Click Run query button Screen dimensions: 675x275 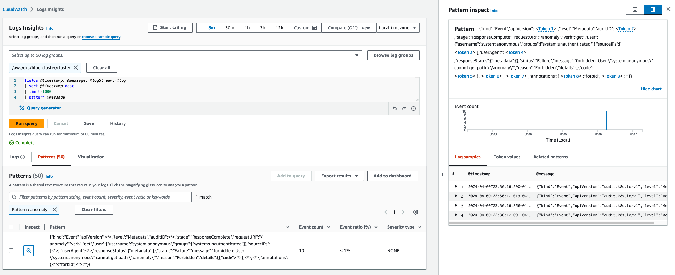(x=27, y=123)
